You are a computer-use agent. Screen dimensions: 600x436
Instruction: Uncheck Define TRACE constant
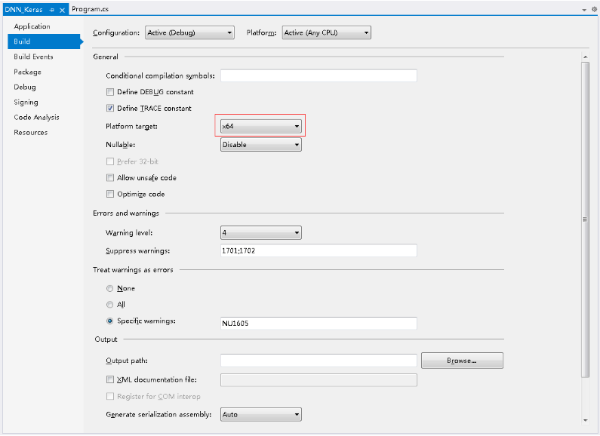(x=110, y=108)
